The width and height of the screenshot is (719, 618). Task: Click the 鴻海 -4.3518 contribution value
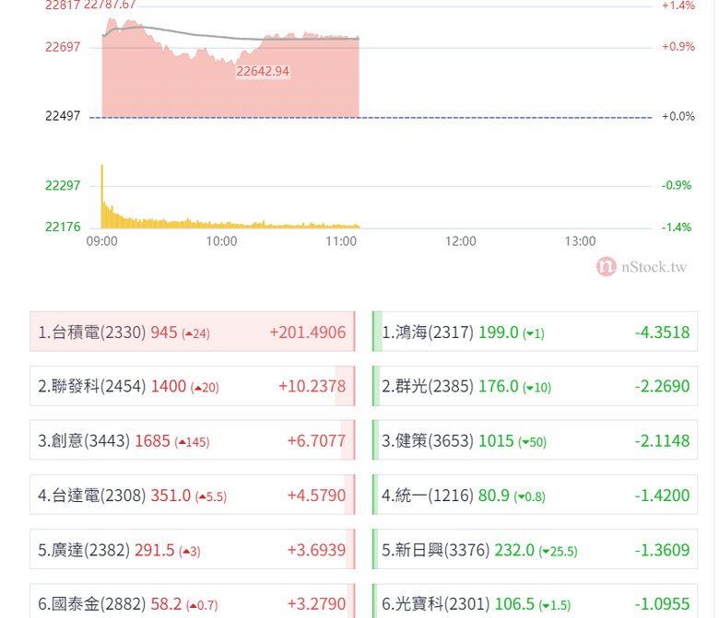[x=662, y=332]
